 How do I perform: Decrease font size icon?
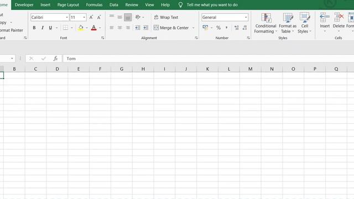(x=99, y=17)
